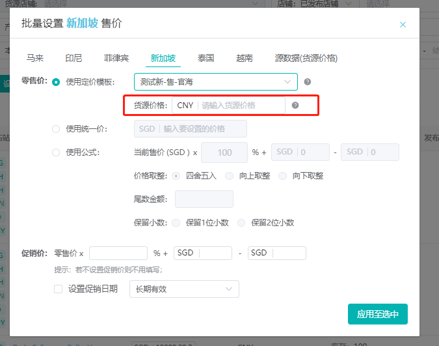
Task: Select the 使用定价模板 radio option
Action: click(56, 81)
